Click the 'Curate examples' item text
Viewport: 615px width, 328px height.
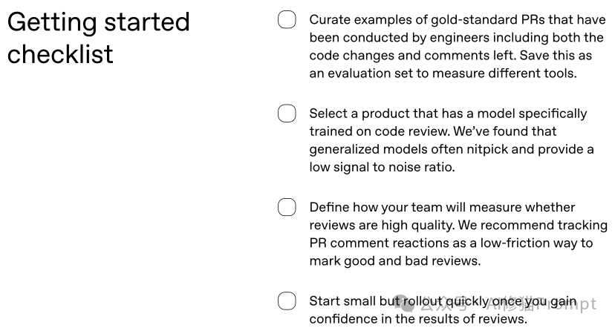pyautogui.click(x=354, y=20)
